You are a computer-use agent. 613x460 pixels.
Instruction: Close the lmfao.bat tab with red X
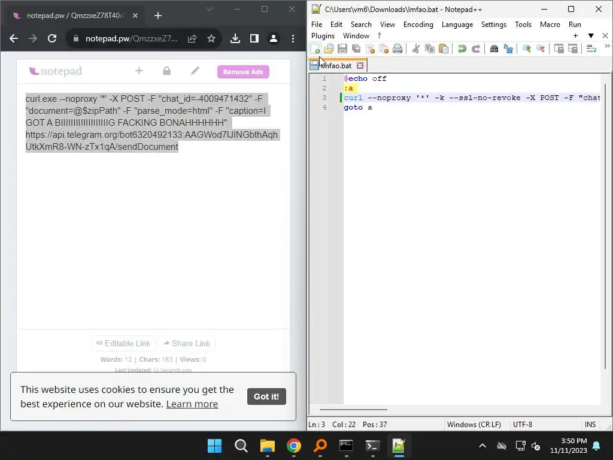point(360,66)
